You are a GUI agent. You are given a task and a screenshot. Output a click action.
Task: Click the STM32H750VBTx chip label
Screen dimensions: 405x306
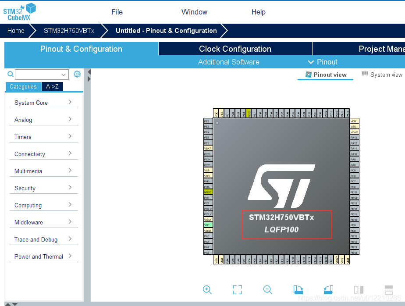281,217
